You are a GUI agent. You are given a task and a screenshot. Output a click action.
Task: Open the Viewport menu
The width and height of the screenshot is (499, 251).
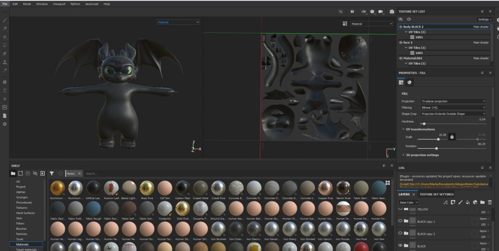[x=59, y=4]
